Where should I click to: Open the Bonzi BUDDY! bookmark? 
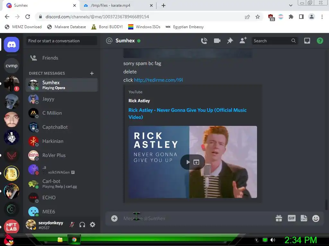(107, 27)
